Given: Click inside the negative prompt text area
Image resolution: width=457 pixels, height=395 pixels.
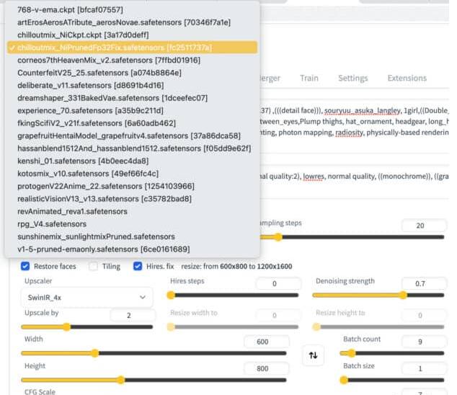Looking at the screenshot, I should (x=354, y=182).
